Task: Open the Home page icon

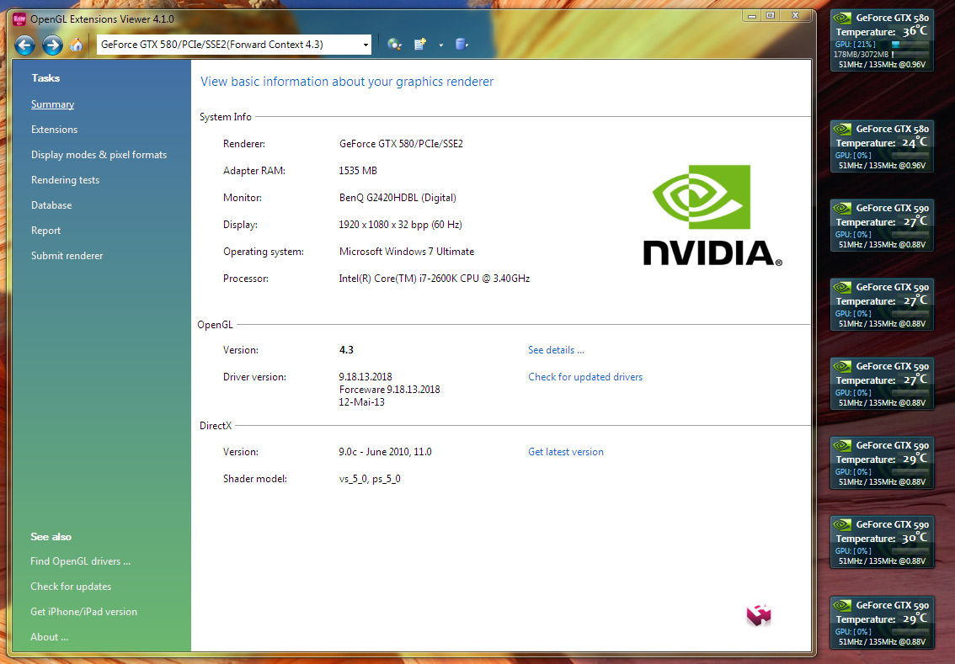Action: (76, 45)
